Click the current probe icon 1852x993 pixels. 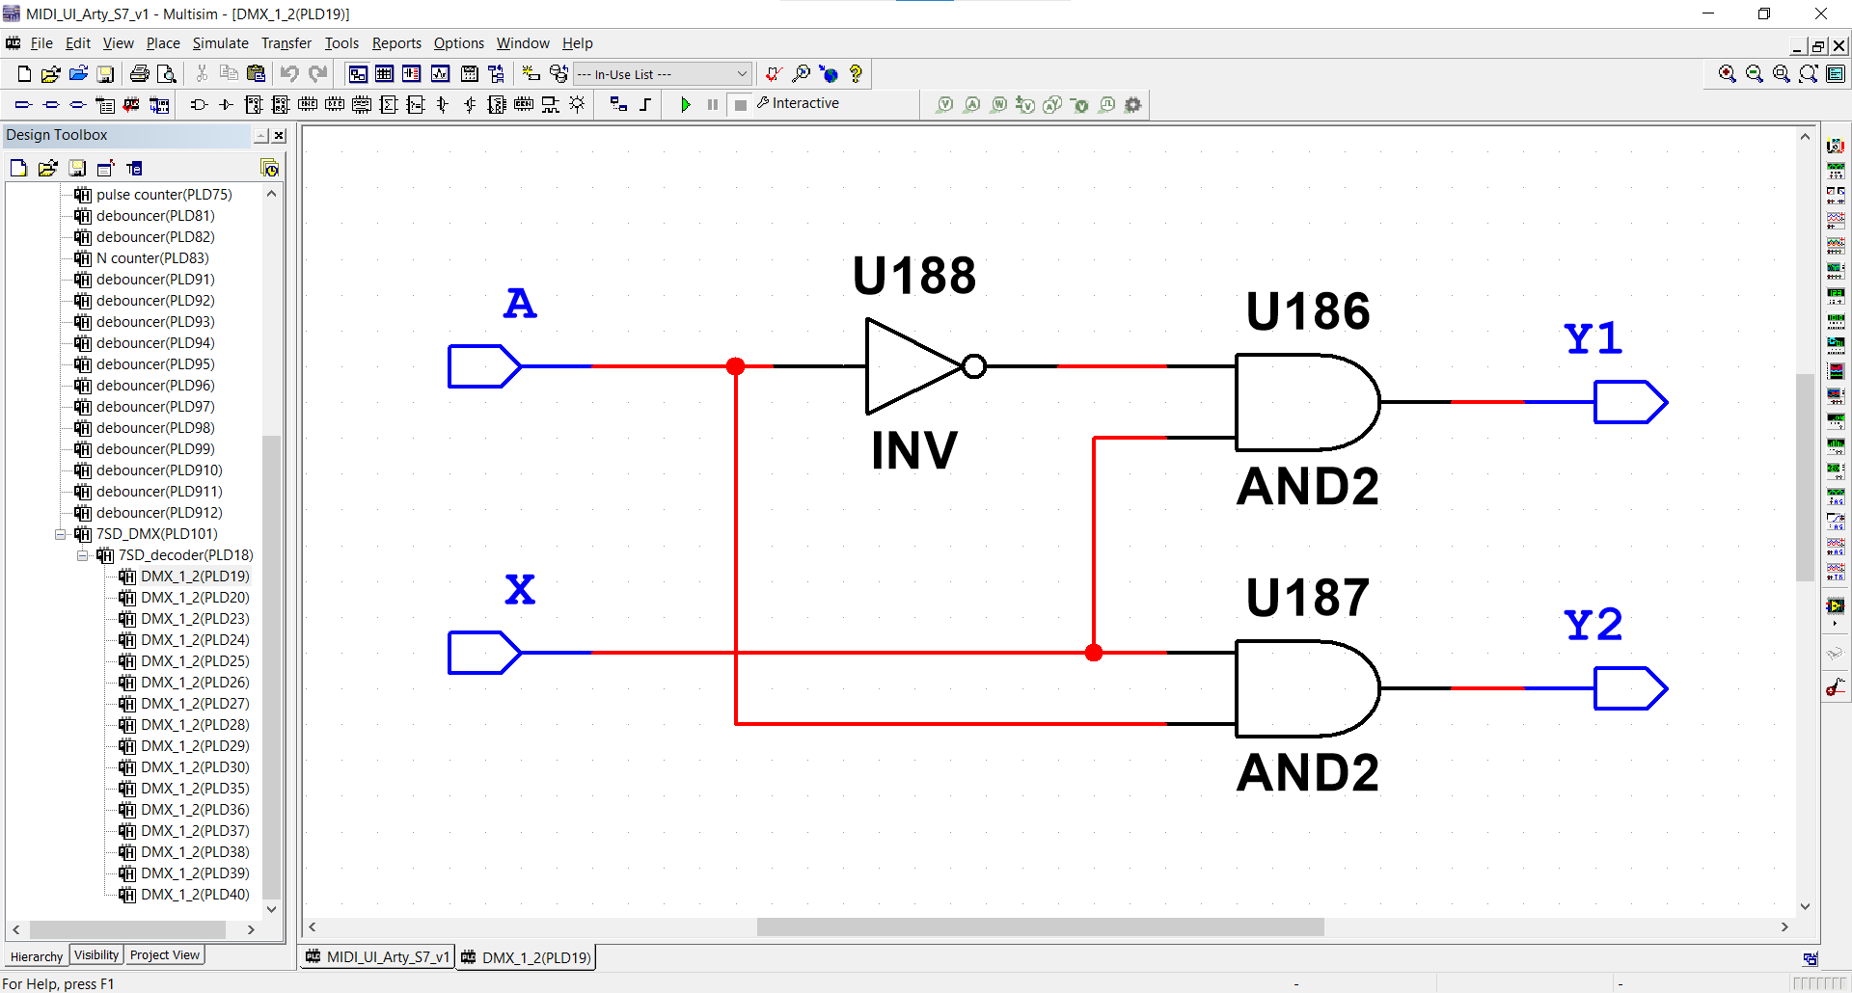coord(972,104)
